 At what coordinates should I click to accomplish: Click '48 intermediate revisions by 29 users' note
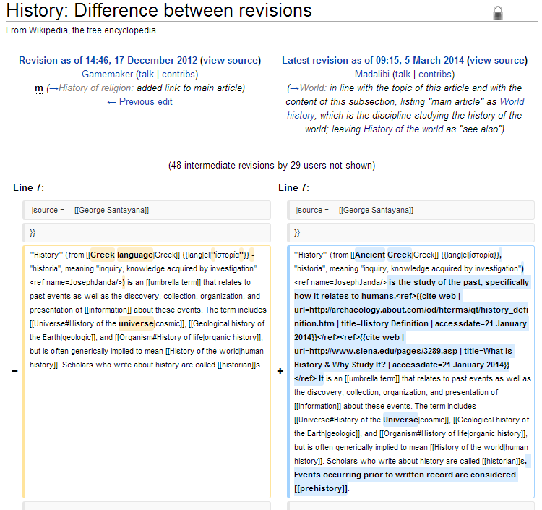pos(272,166)
